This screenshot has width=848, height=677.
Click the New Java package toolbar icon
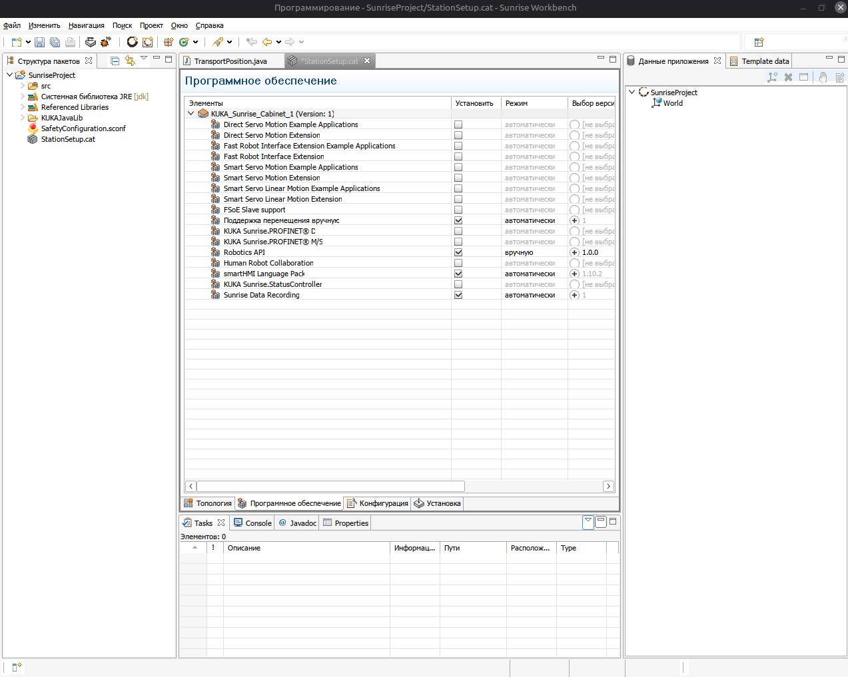[169, 42]
